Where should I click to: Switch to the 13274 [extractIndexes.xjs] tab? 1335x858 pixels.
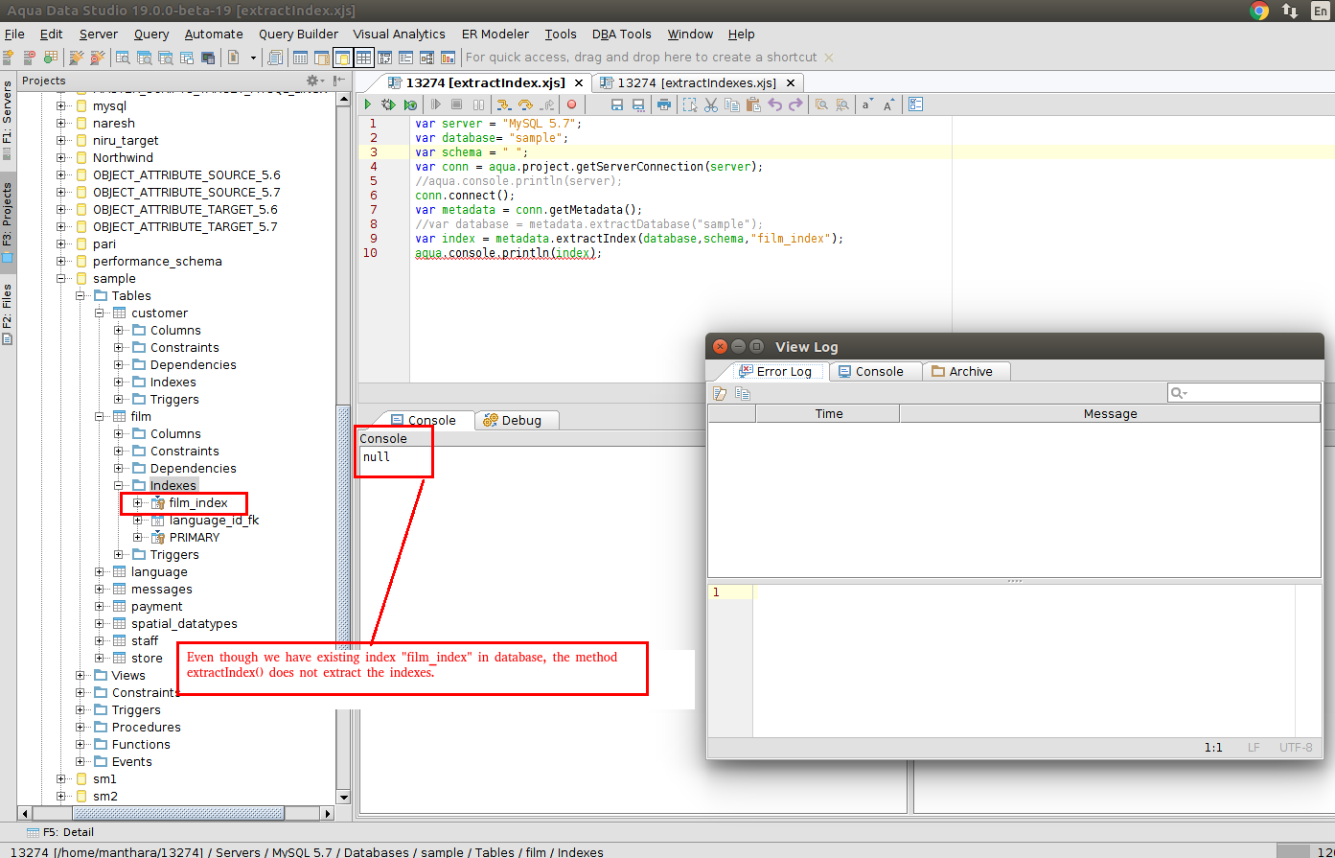tap(697, 82)
